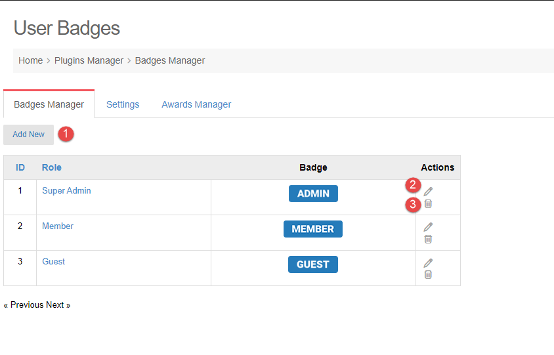The width and height of the screenshot is (554, 355).
Task: Go to Home in breadcrumb
Action: [30, 60]
